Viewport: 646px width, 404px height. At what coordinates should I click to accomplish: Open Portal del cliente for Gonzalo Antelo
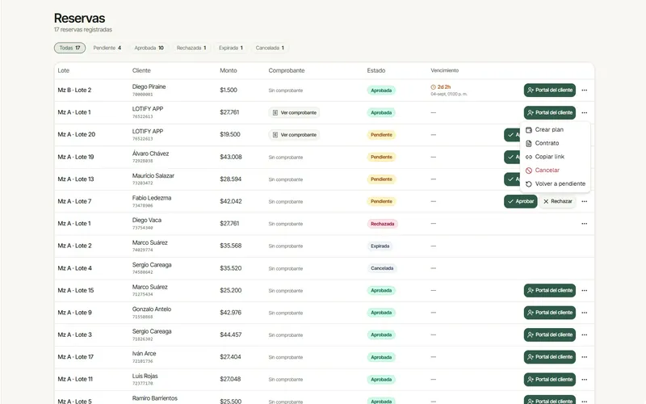pos(550,313)
